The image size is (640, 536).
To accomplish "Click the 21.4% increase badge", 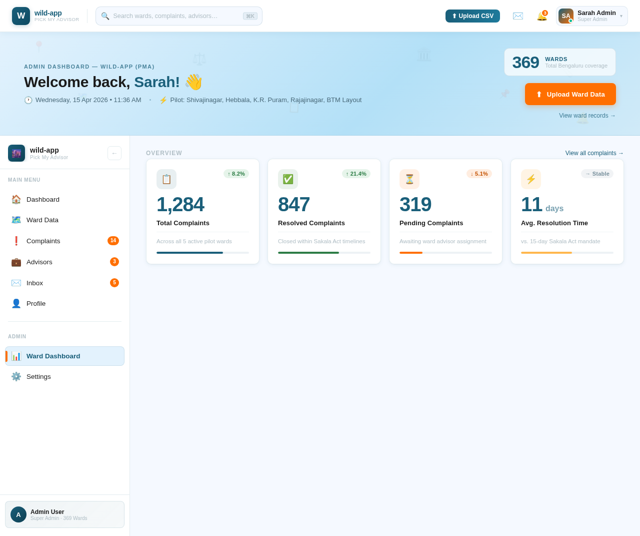I will [356, 174].
